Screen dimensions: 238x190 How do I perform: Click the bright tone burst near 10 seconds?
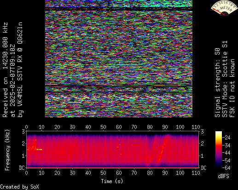40,150
